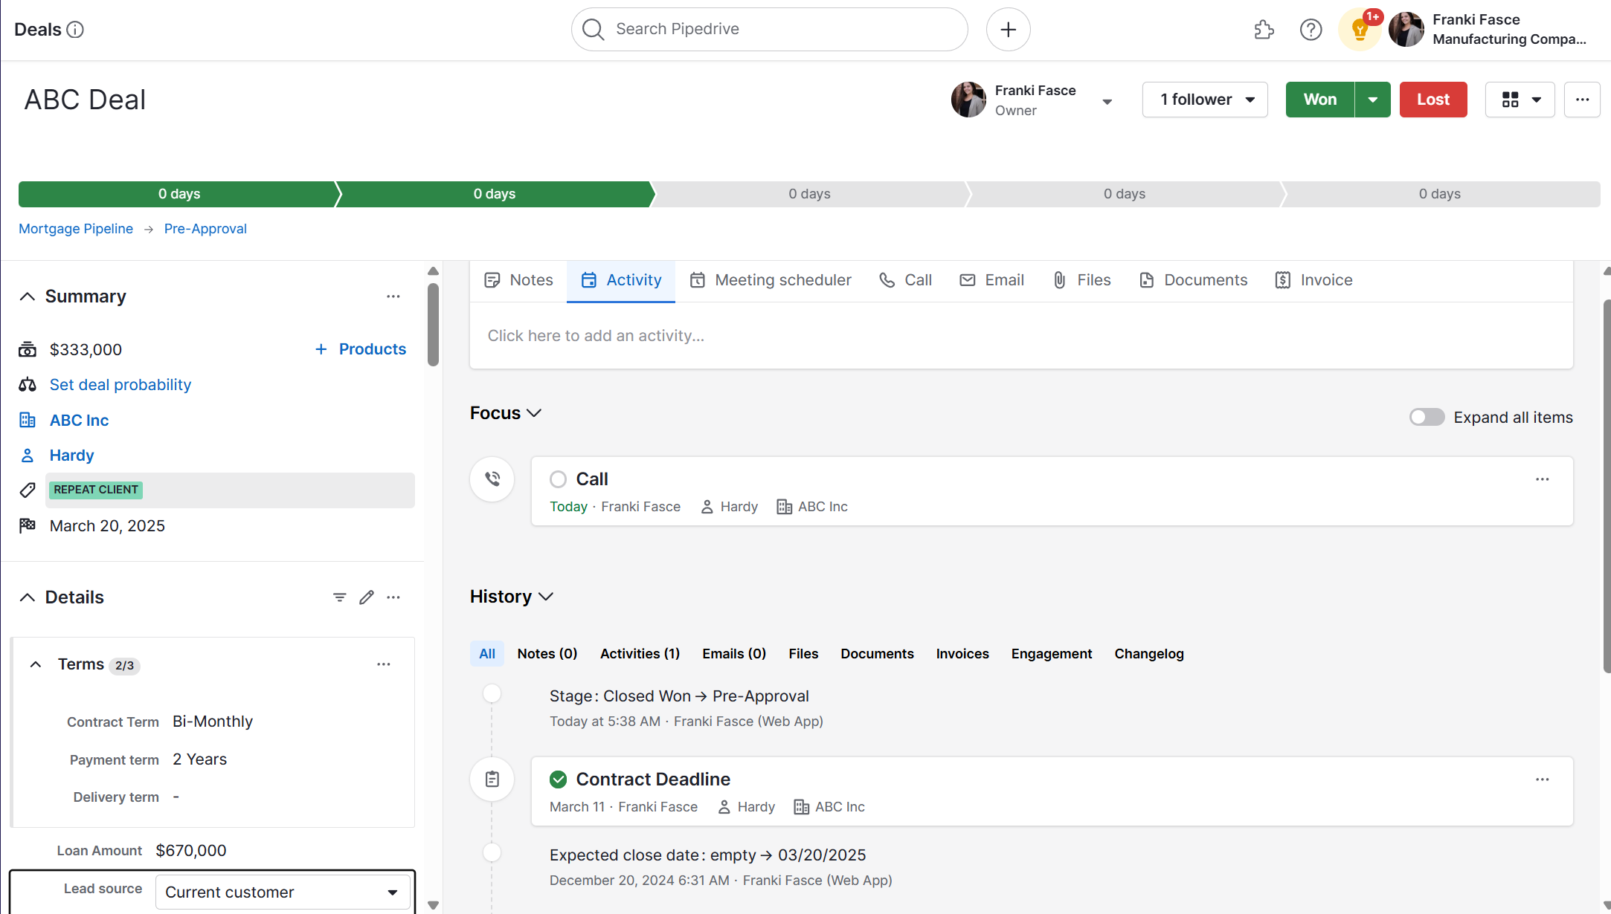The image size is (1611, 914).
Task: Select the third pipeline stage segment
Action: tap(810, 194)
